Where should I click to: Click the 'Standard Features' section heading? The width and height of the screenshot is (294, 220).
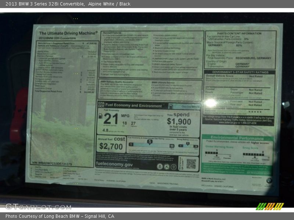(x=112, y=33)
